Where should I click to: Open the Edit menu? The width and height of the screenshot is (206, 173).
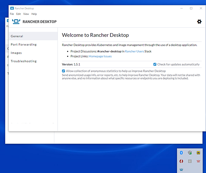click(18, 14)
